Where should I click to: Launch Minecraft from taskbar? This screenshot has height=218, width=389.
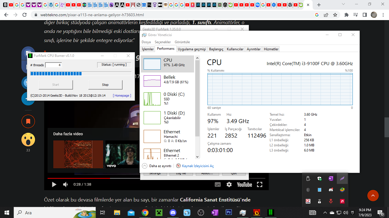[x=159, y=212]
